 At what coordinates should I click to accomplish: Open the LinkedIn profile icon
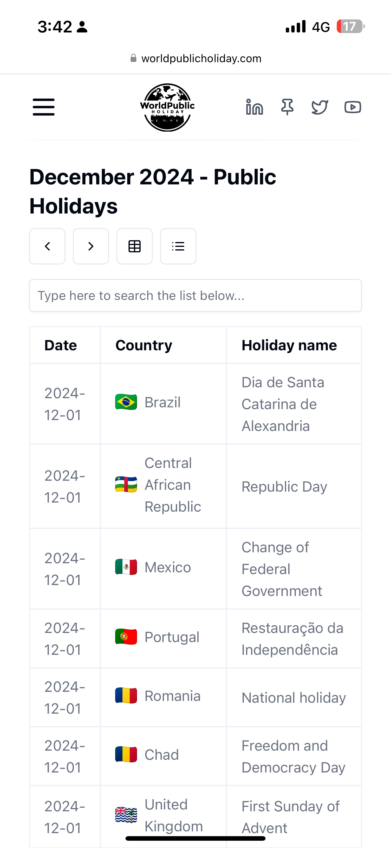(254, 107)
